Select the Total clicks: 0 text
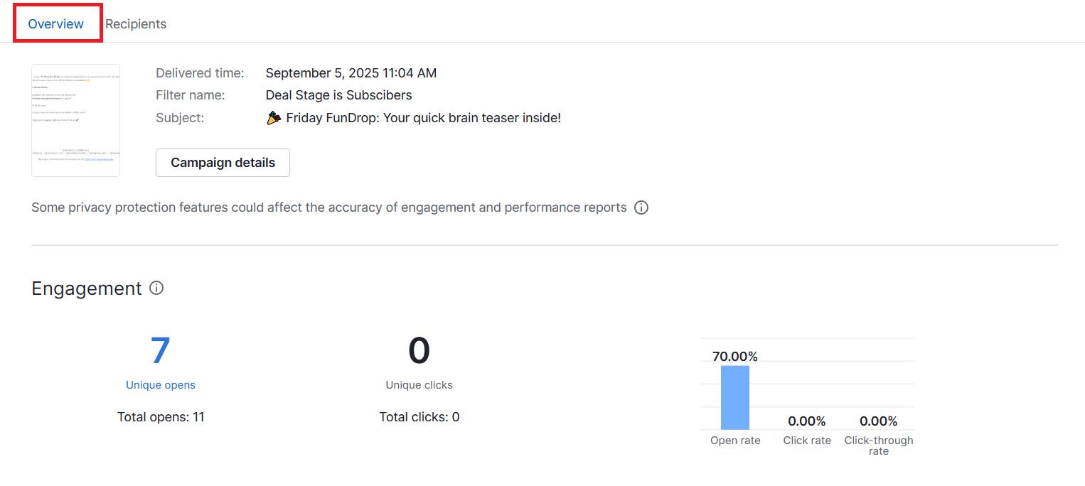Viewport: 1085px width, 486px height. (419, 416)
